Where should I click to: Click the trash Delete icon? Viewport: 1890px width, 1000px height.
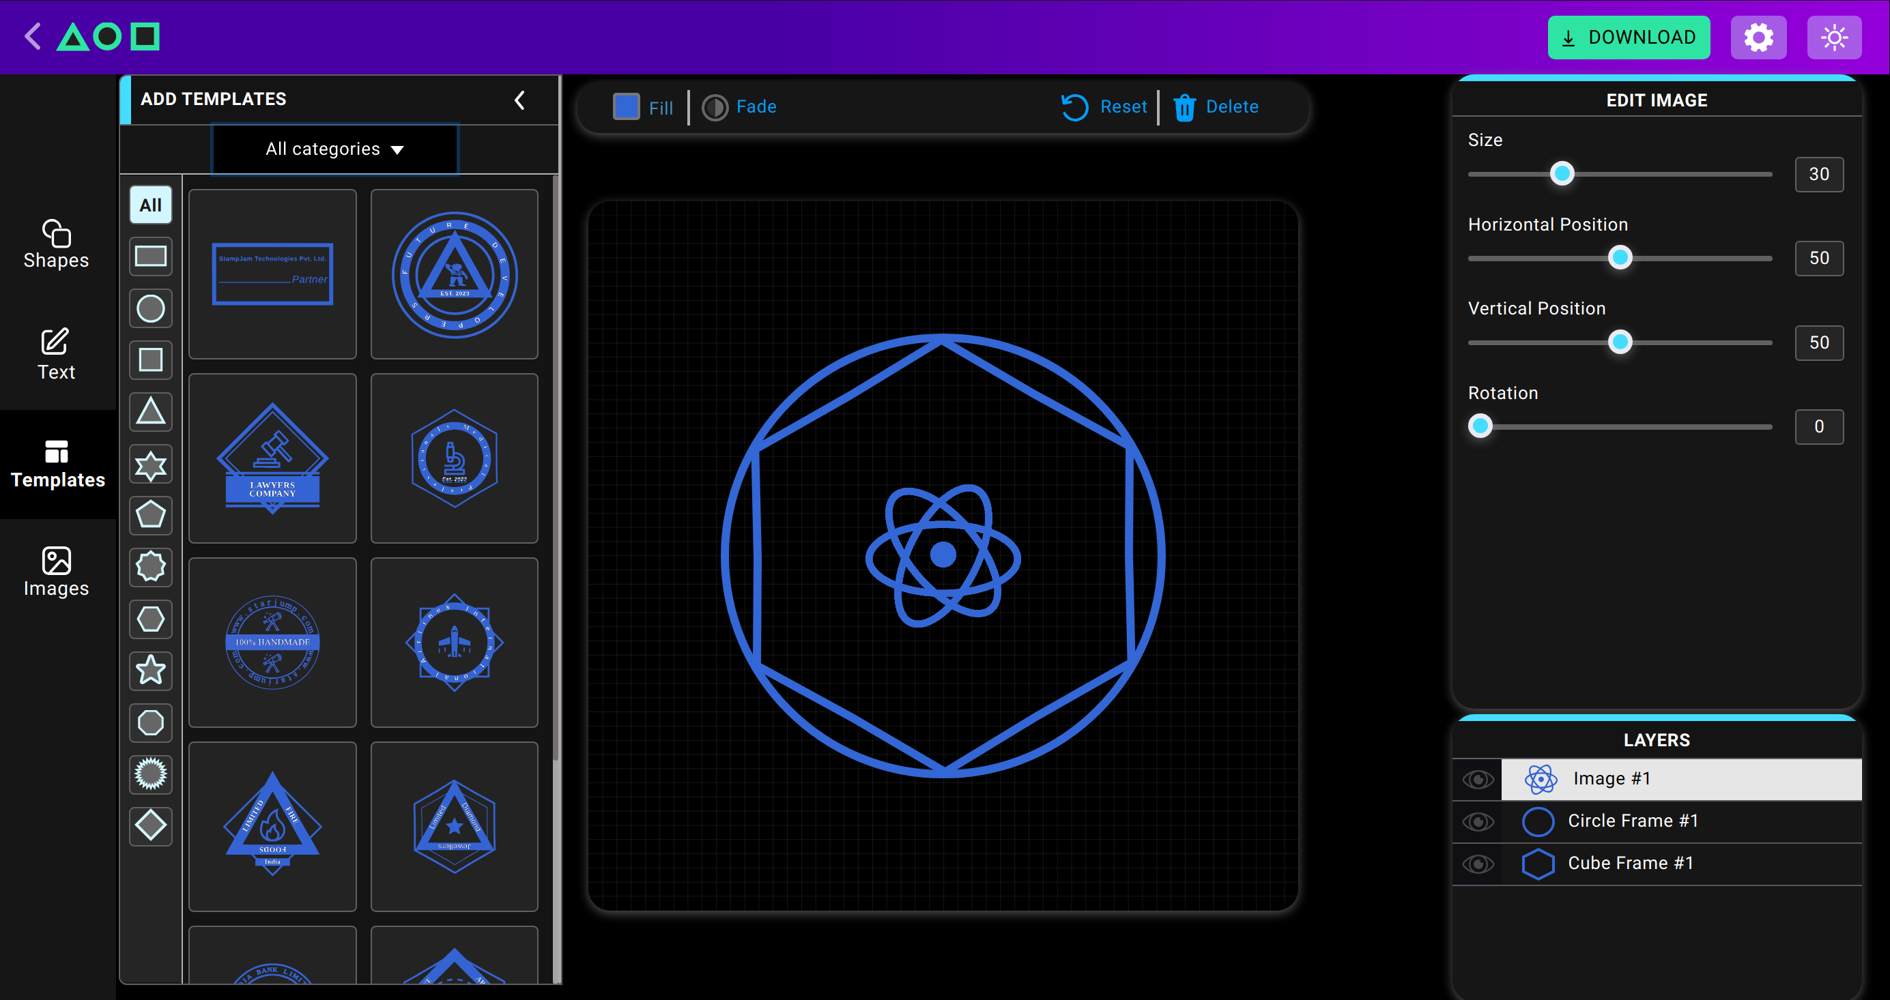tap(1184, 107)
